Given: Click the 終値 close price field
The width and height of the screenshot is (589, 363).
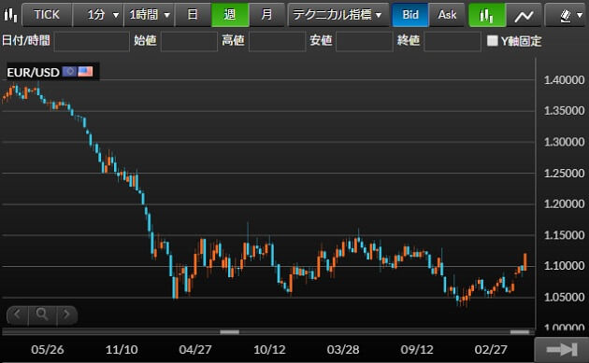Looking at the screenshot, I should 453,41.
